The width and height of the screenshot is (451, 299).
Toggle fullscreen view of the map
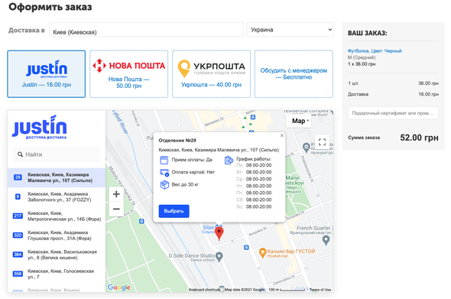(x=322, y=142)
